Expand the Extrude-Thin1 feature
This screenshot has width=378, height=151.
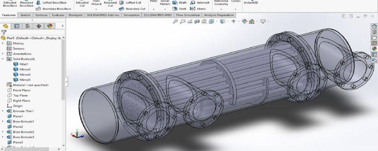click(3, 111)
